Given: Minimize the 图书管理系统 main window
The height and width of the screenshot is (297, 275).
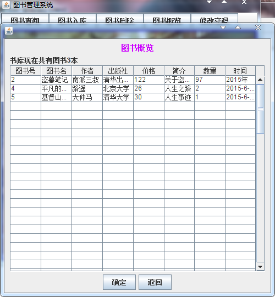Looking at the screenshot, I should 210,2.
